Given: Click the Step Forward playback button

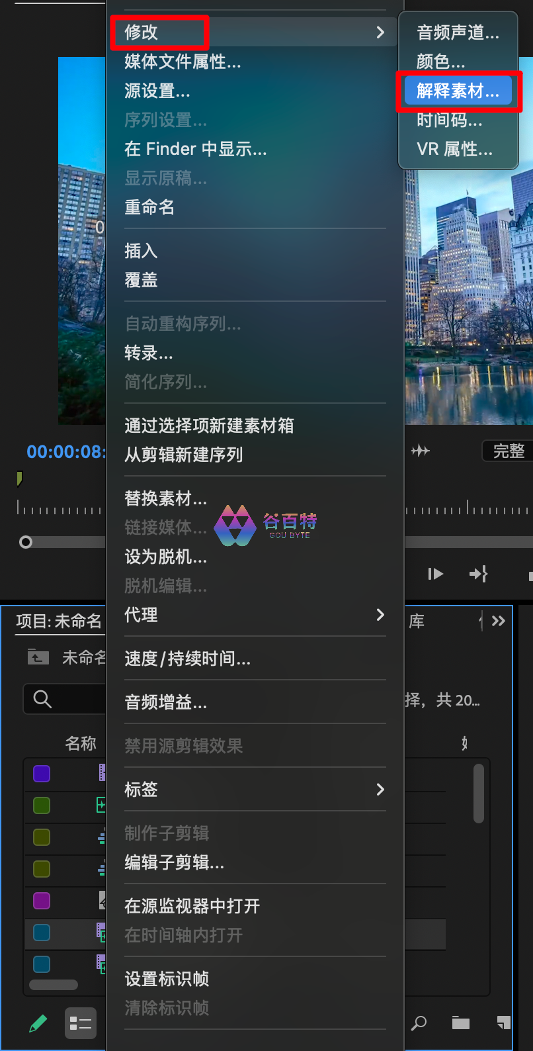Looking at the screenshot, I should [x=435, y=574].
